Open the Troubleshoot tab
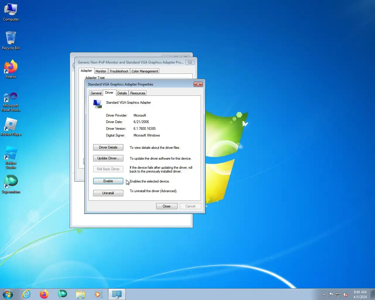Image resolution: width=375 pixels, height=300 pixels. (x=119, y=71)
